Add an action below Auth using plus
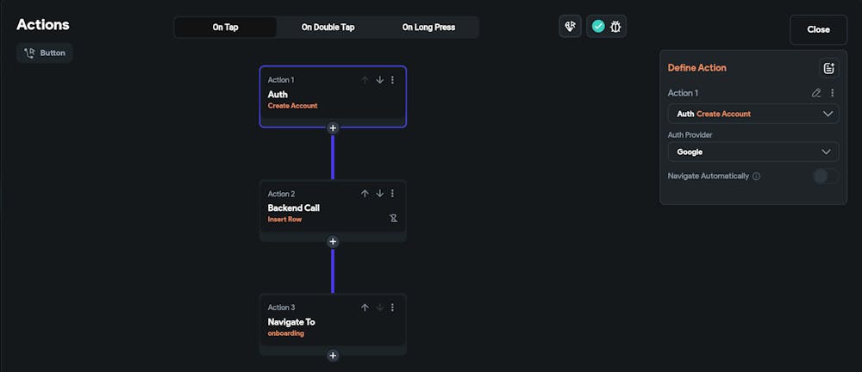Viewport: 862px width, 372px height. (x=333, y=128)
